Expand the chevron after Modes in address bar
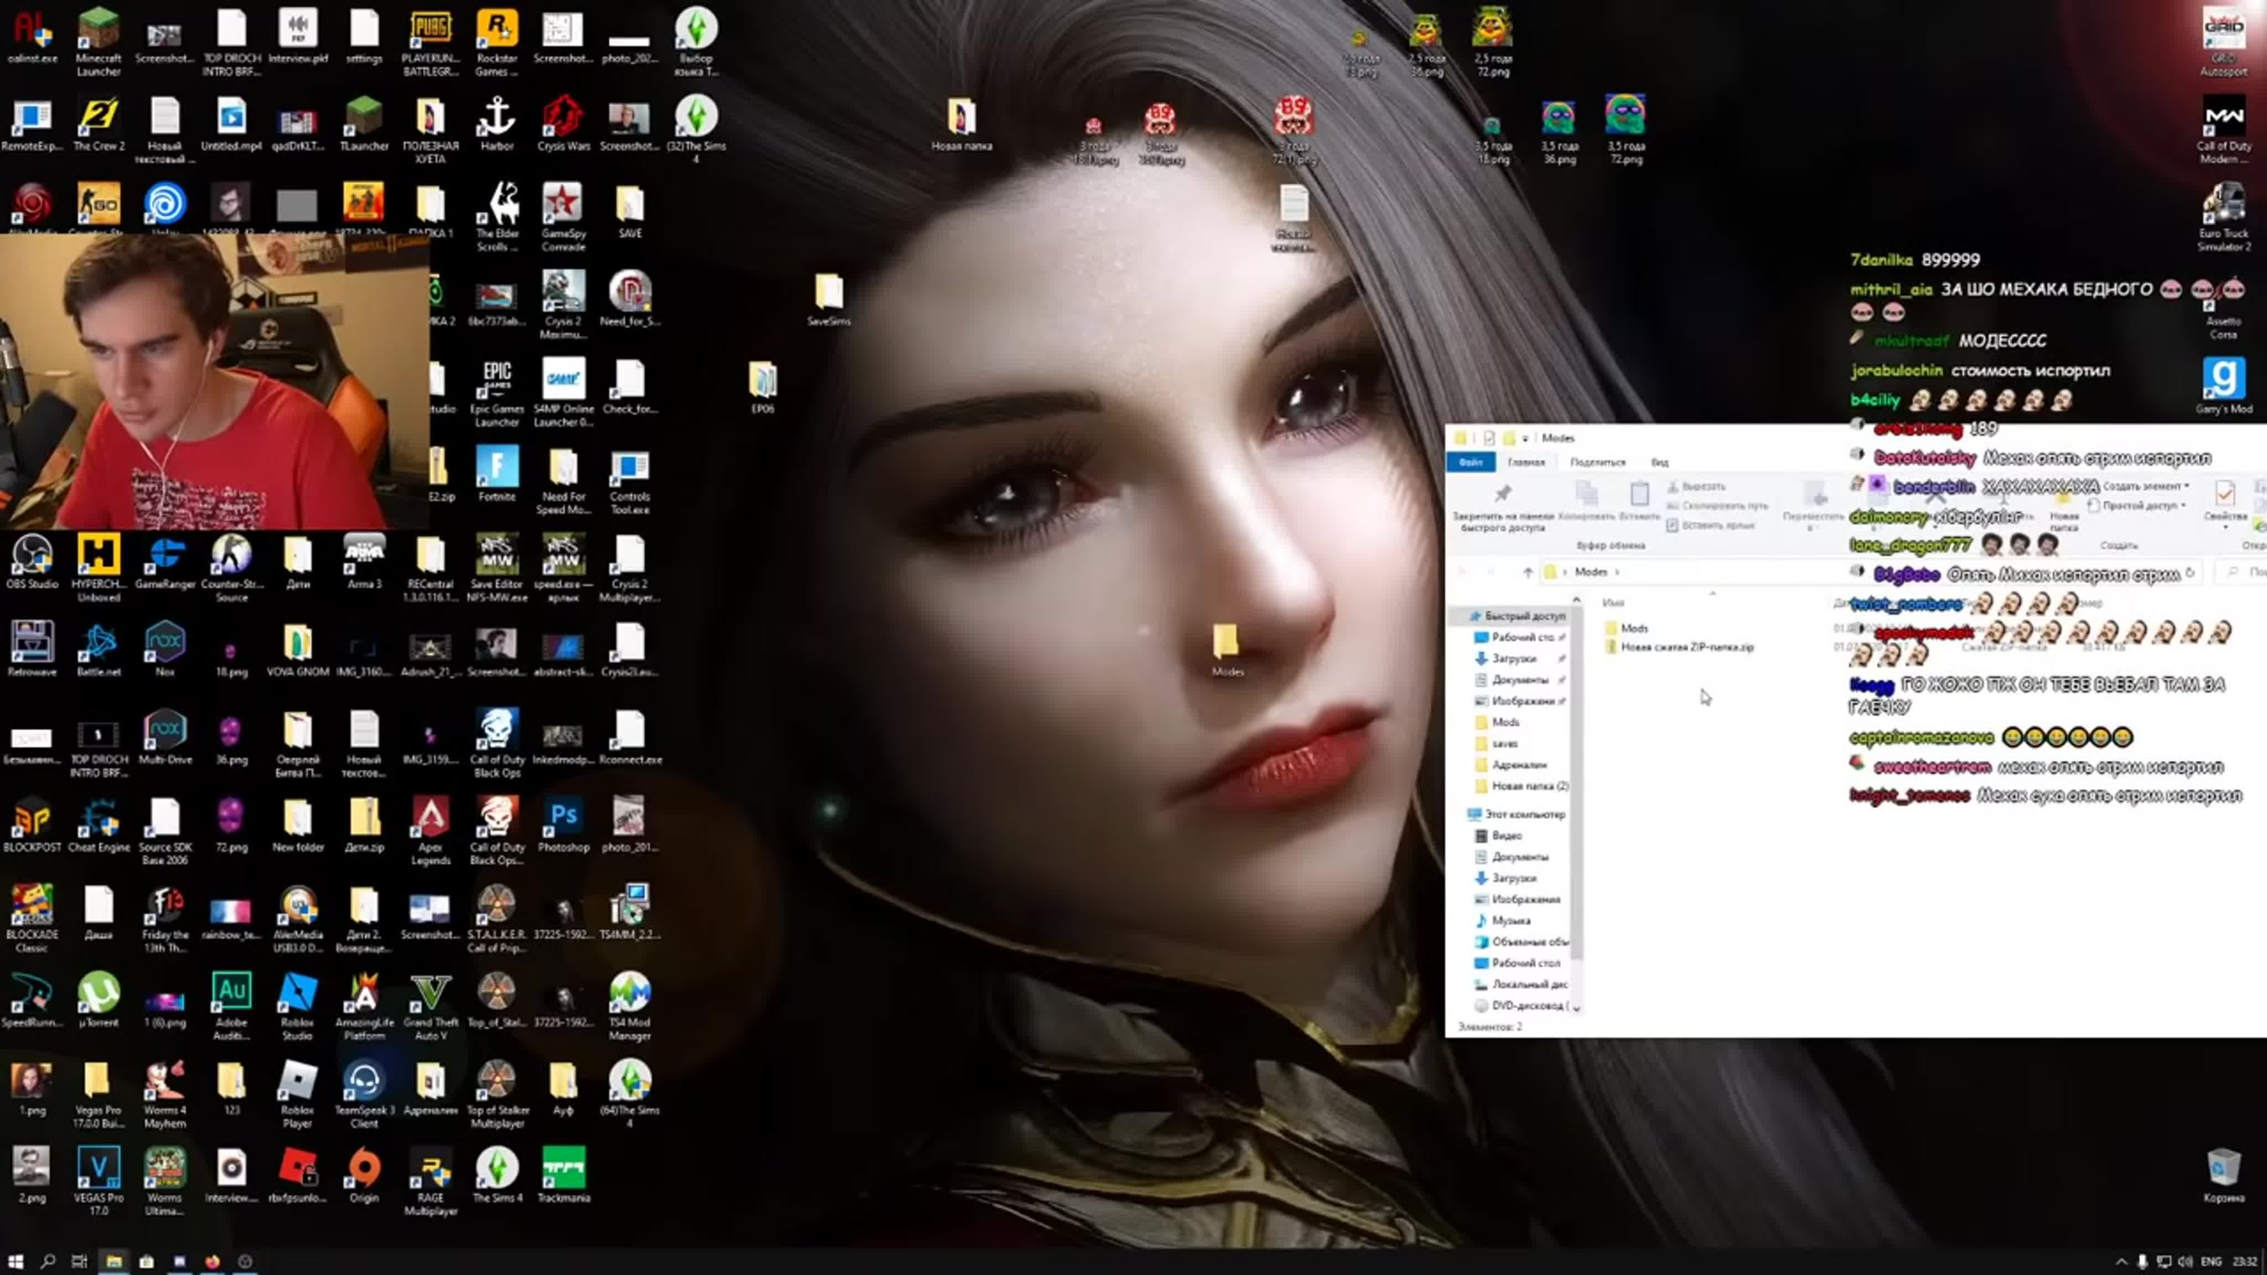The image size is (2267, 1275). [1617, 572]
